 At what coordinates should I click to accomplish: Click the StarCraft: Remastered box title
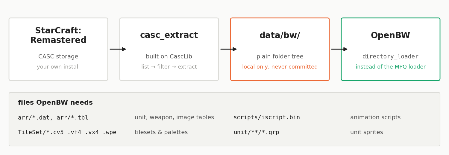tap(58, 36)
